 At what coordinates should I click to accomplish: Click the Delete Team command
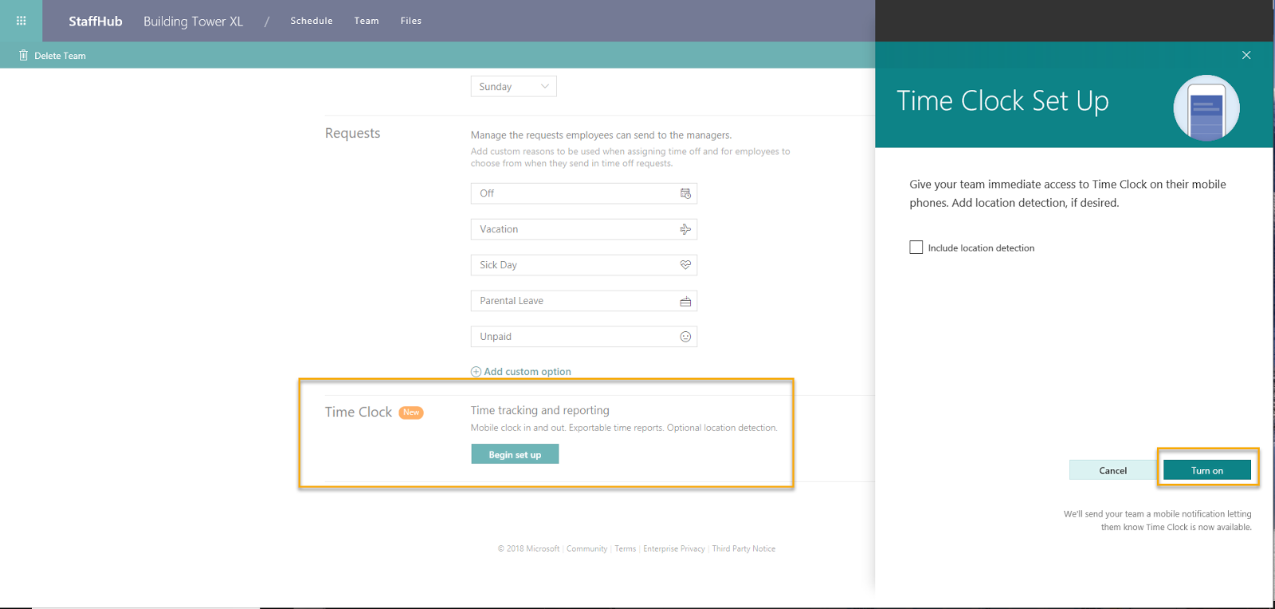(x=53, y=56)
